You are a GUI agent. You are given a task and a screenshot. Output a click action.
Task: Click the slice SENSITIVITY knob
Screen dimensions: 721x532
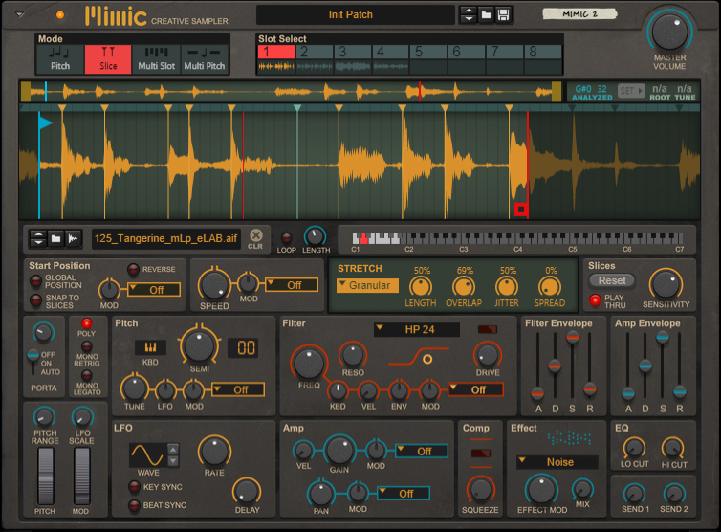666,283
